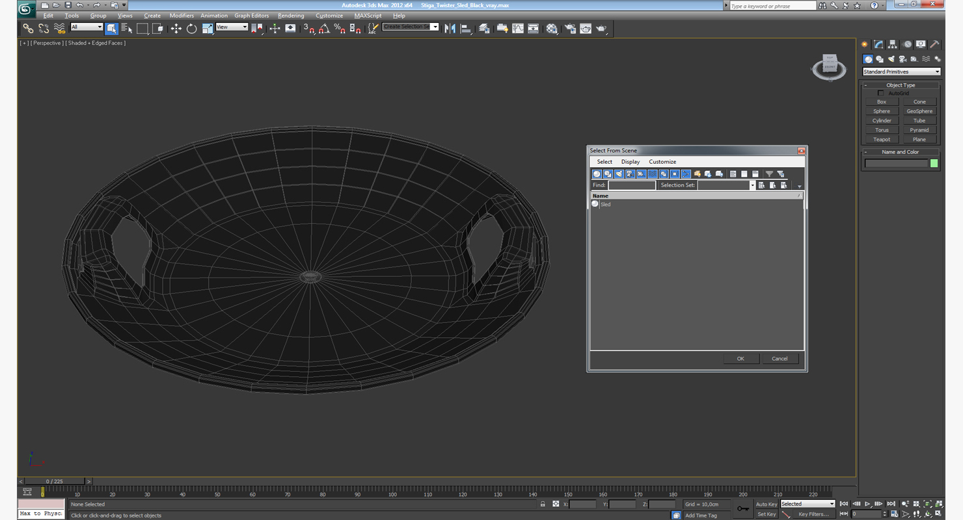963x520 pixels.
Task: Click the time slider 0 / 225 handle
Action: pos(55,482)
